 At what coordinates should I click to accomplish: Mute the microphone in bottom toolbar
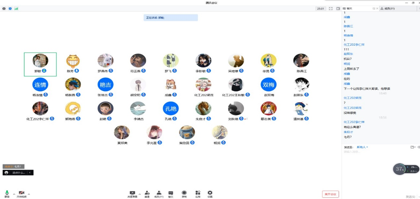tap(7, 193)
